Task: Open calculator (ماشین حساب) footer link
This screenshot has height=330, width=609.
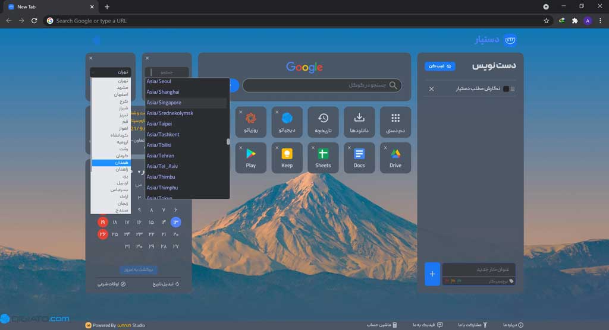Action: pyautogui.click(x=382, y=325)
